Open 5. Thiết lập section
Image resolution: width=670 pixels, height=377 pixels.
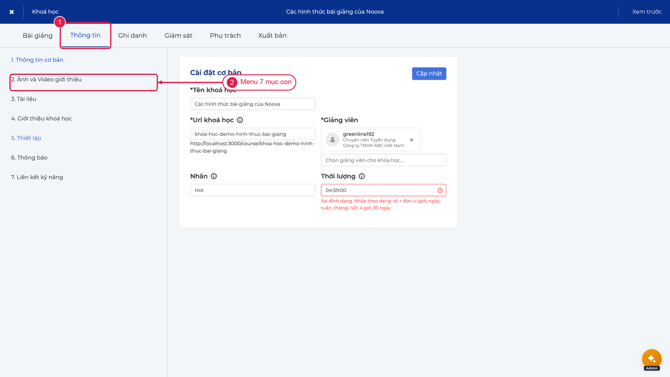pyautogui.click(x=26, y=138)
